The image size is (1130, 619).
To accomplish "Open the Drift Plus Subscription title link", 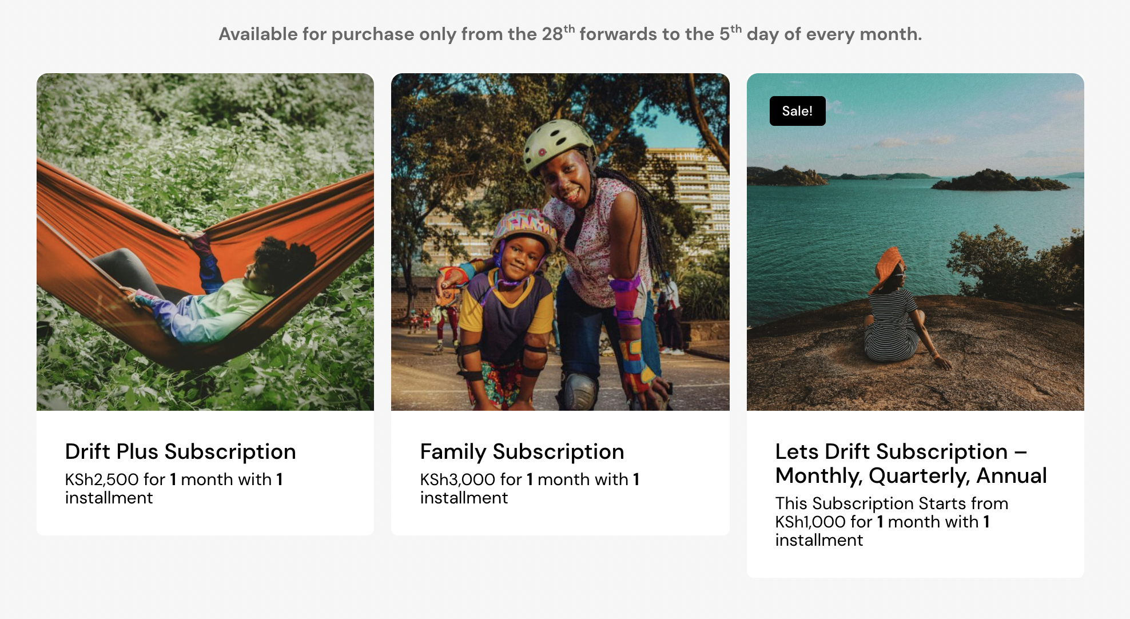I will click(180, 451).
